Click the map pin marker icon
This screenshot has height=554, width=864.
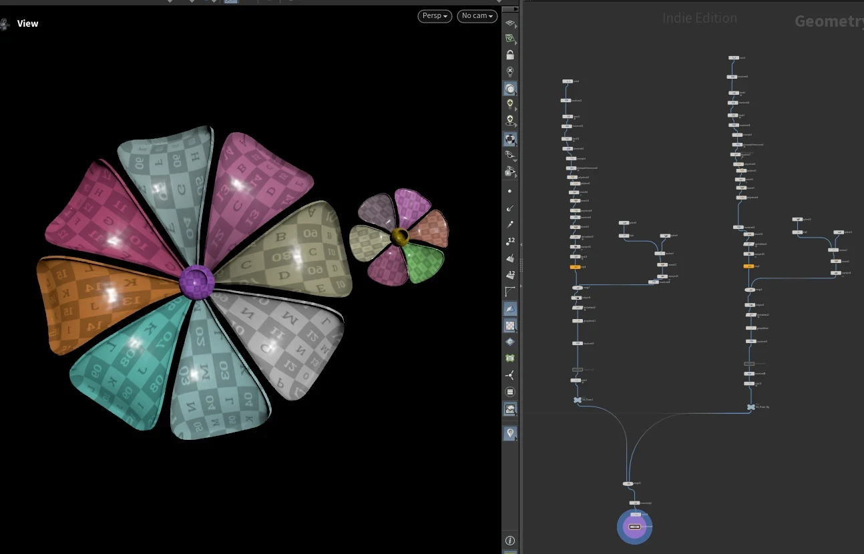[510, 434]
